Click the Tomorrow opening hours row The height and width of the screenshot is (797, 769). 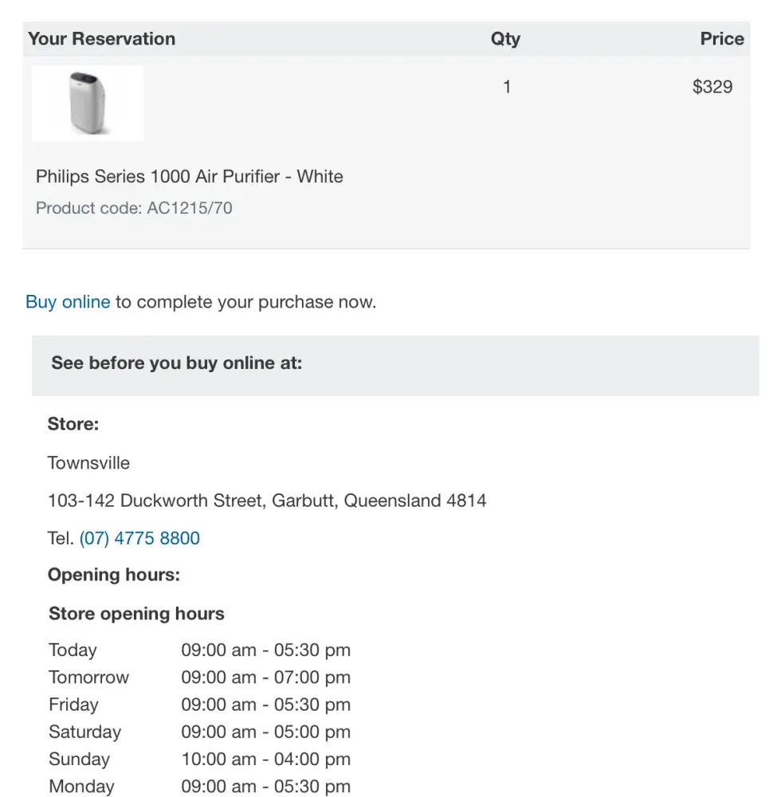(199, 677)
